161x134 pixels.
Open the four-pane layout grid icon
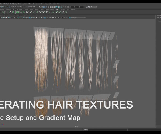[x=68, y=7]
